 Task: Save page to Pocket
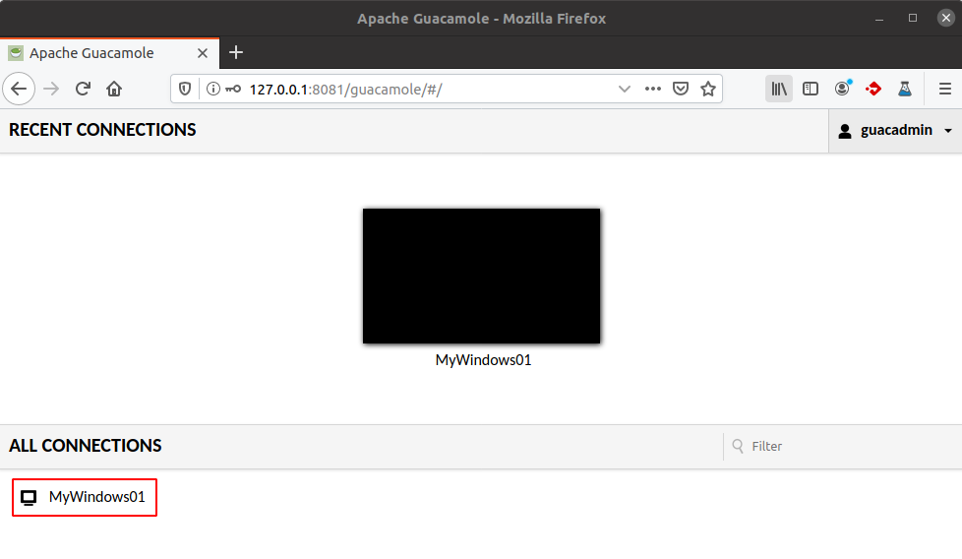[681, 89]
